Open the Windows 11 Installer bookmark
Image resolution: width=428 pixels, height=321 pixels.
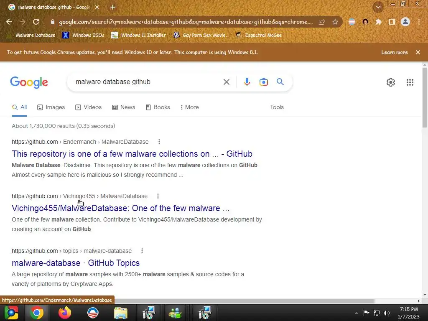point(139,35)
